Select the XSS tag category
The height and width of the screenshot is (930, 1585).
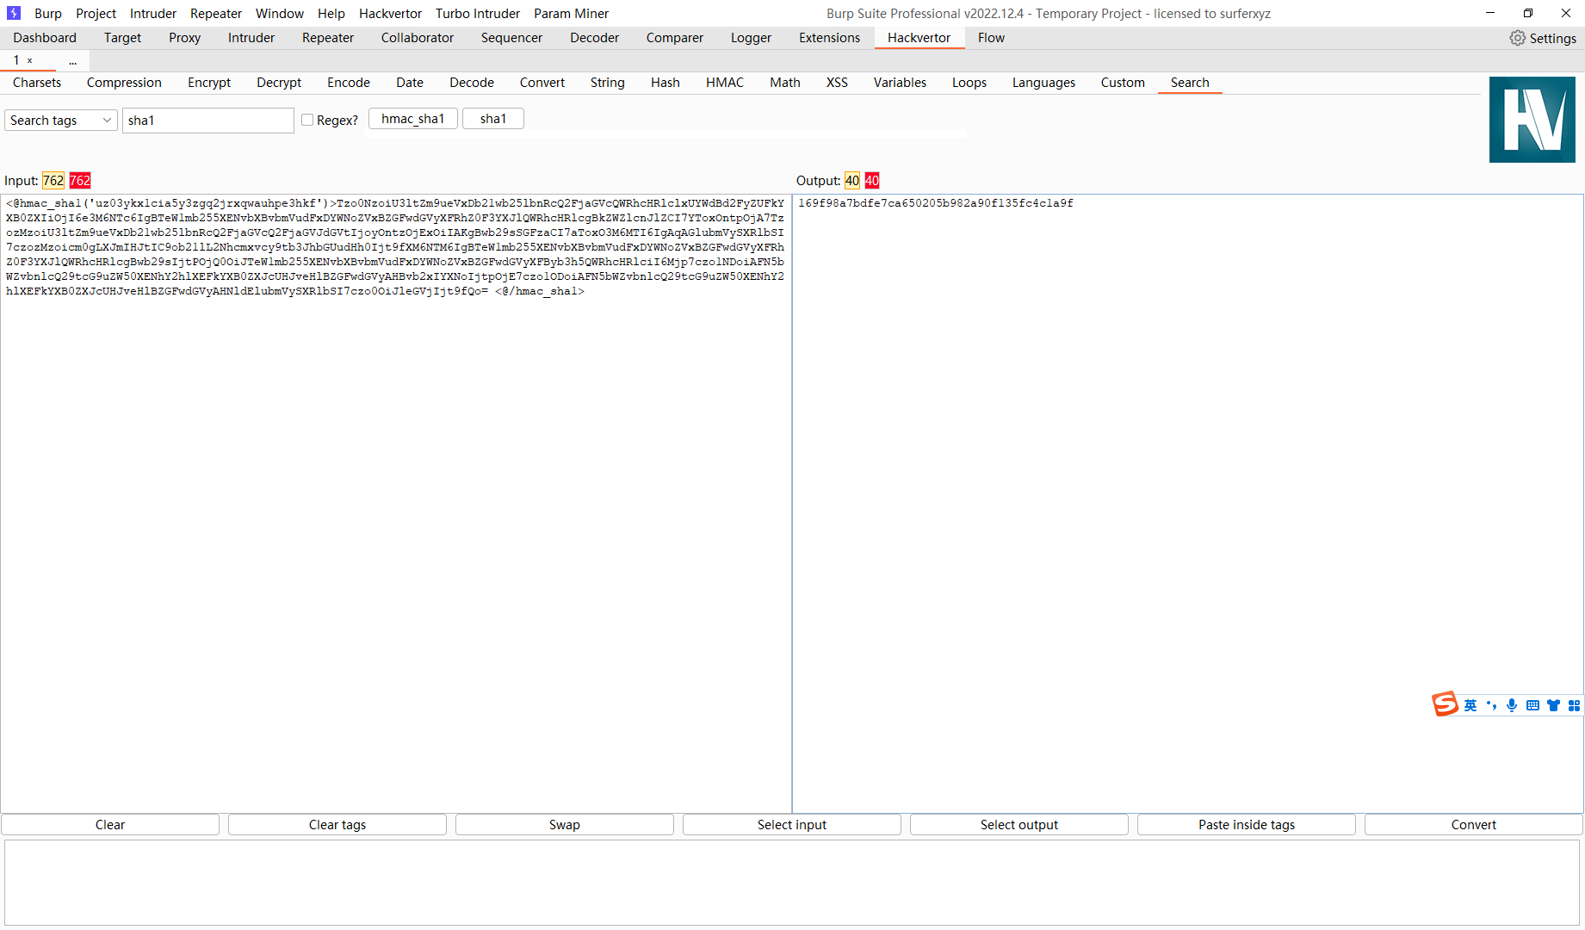click(837, 83)
